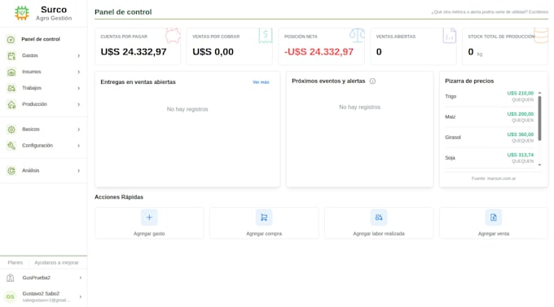Viewport: 554px width, 307px height.
Task: Expand the Producción menu chevron
Action: point(79,104)
